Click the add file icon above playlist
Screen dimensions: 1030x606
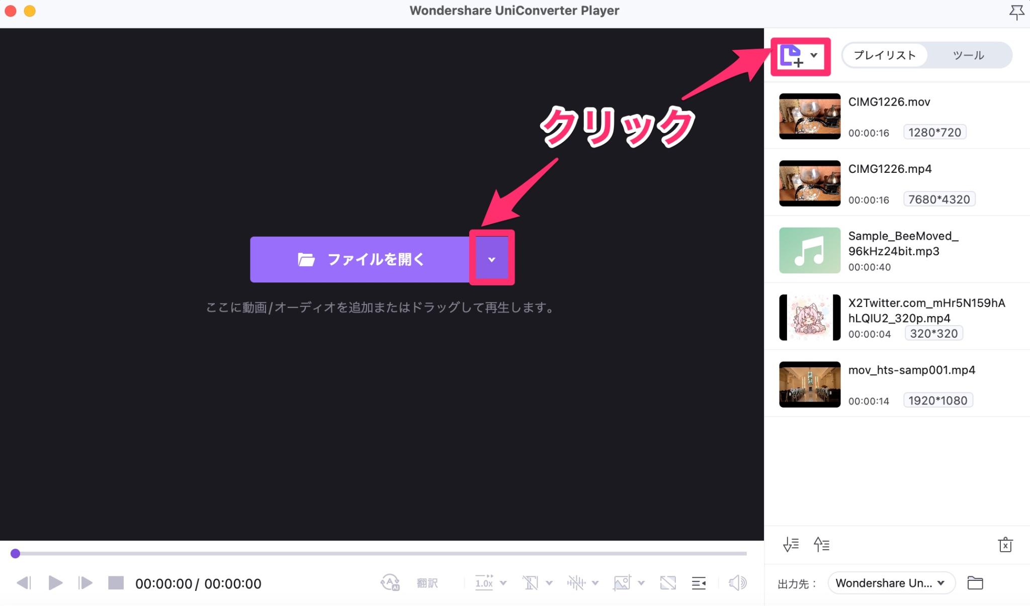pos(791,56)
